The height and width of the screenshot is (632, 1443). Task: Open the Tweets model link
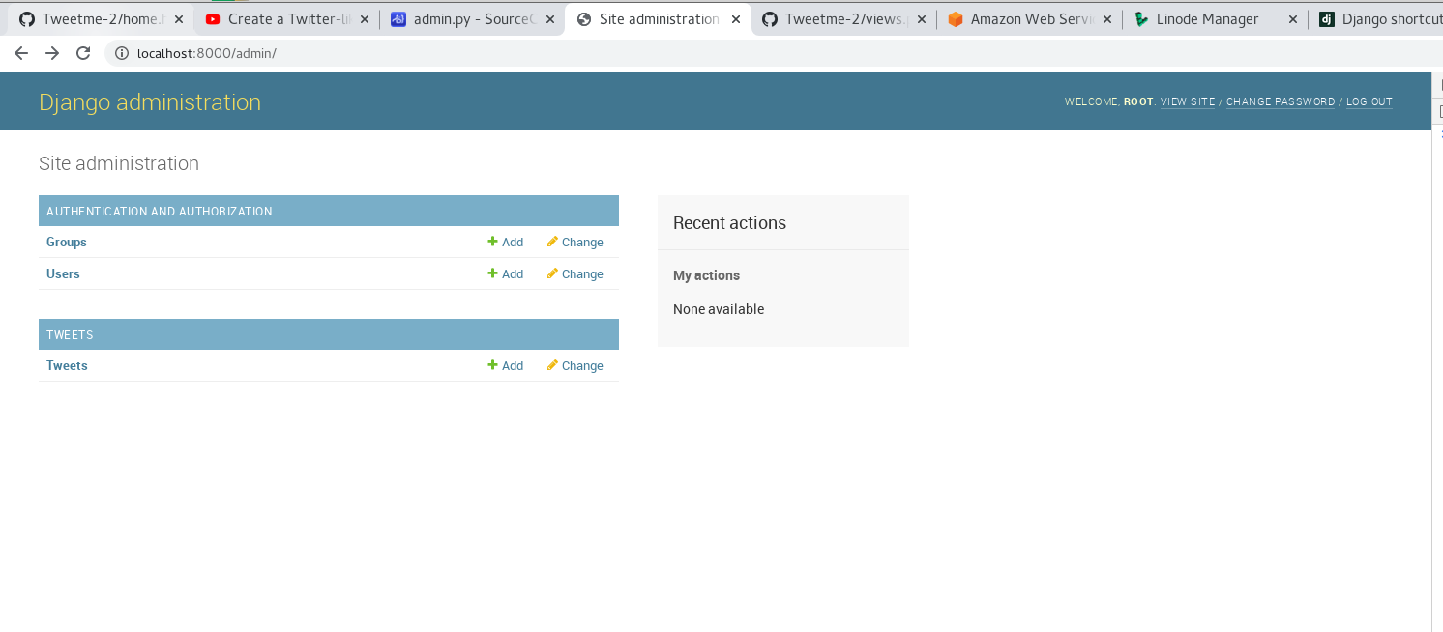click(67, 365)
